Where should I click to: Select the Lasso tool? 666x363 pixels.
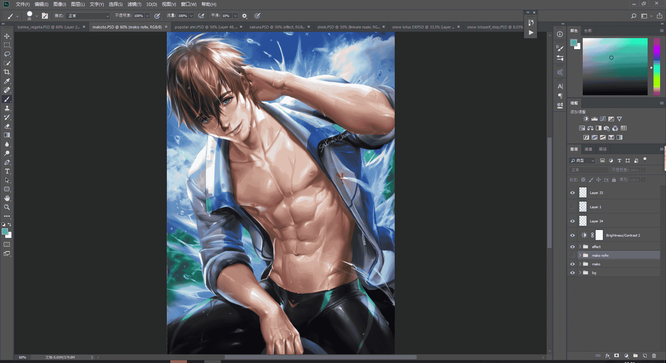point(7,54)
